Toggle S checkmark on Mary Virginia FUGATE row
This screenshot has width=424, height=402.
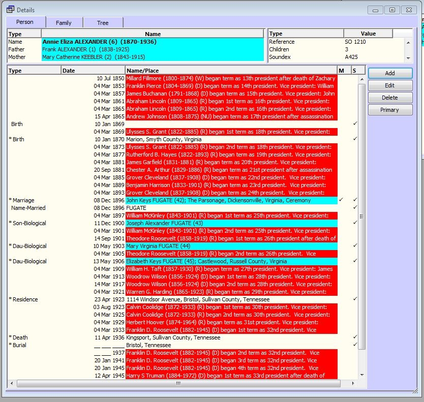point(355,246)
